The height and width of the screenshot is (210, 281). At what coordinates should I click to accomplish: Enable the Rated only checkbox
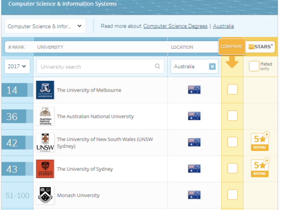(254, 66)
